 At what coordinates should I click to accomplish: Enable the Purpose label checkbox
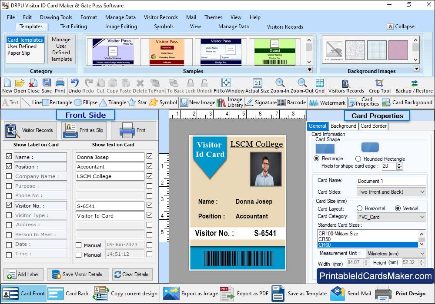pyautogui.click(x=9, y=186)
